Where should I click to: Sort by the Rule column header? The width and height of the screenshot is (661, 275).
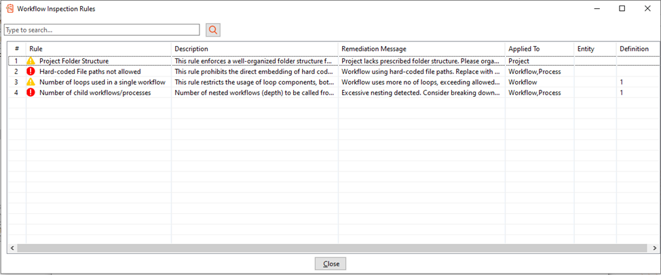98,49
